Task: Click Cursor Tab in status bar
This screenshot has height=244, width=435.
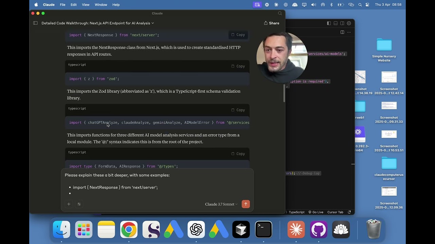Action: tap(335, 212)
